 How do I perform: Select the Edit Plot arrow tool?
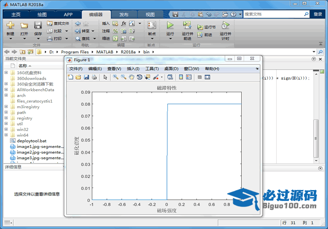pos(105,77)
